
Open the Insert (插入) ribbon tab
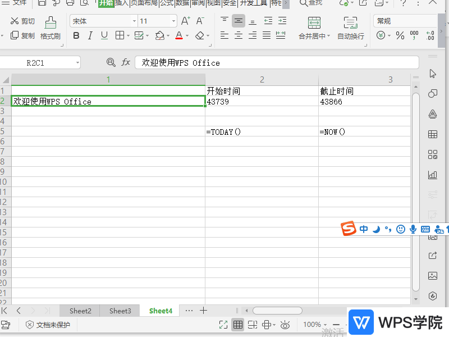(122, 3)
